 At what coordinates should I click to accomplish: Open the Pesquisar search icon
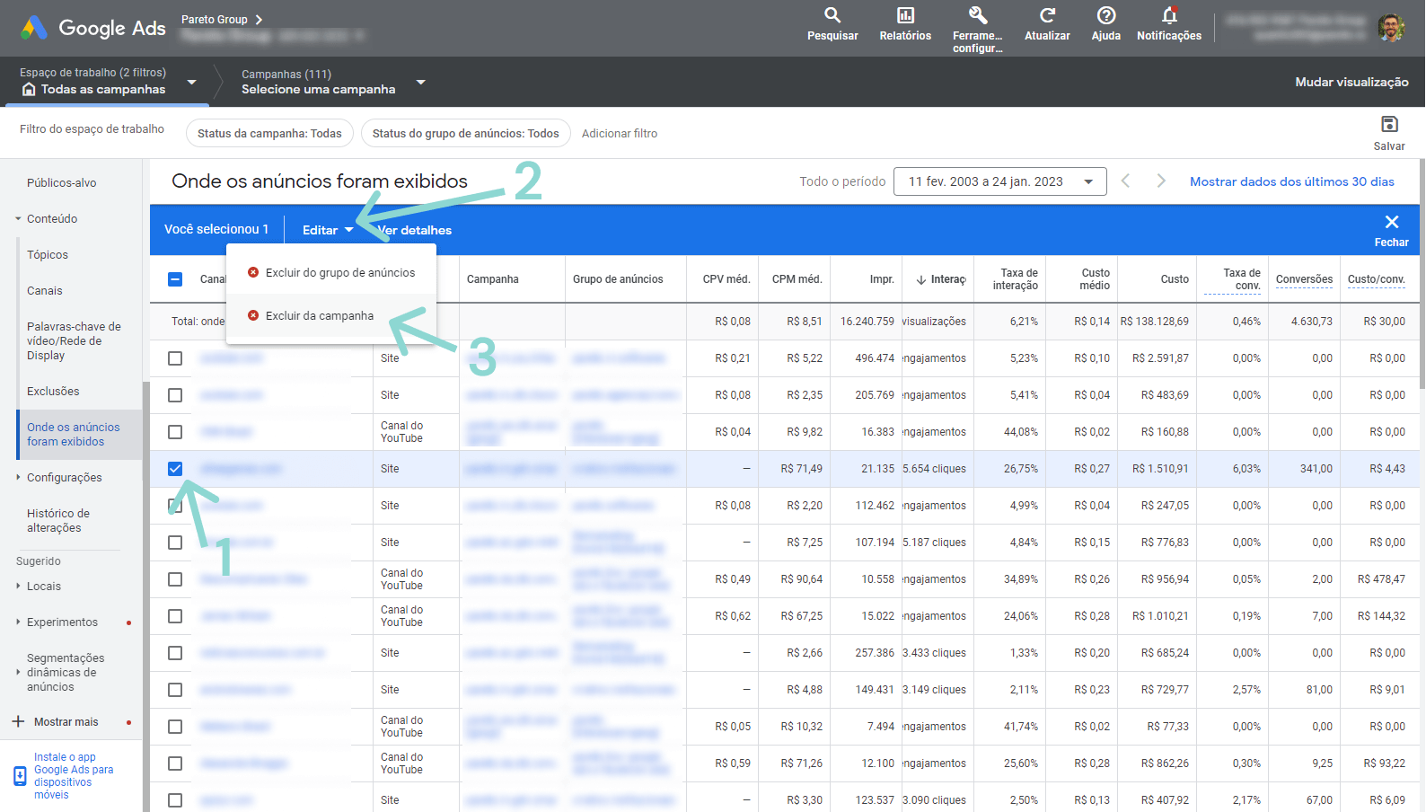[x=832, y=16]
